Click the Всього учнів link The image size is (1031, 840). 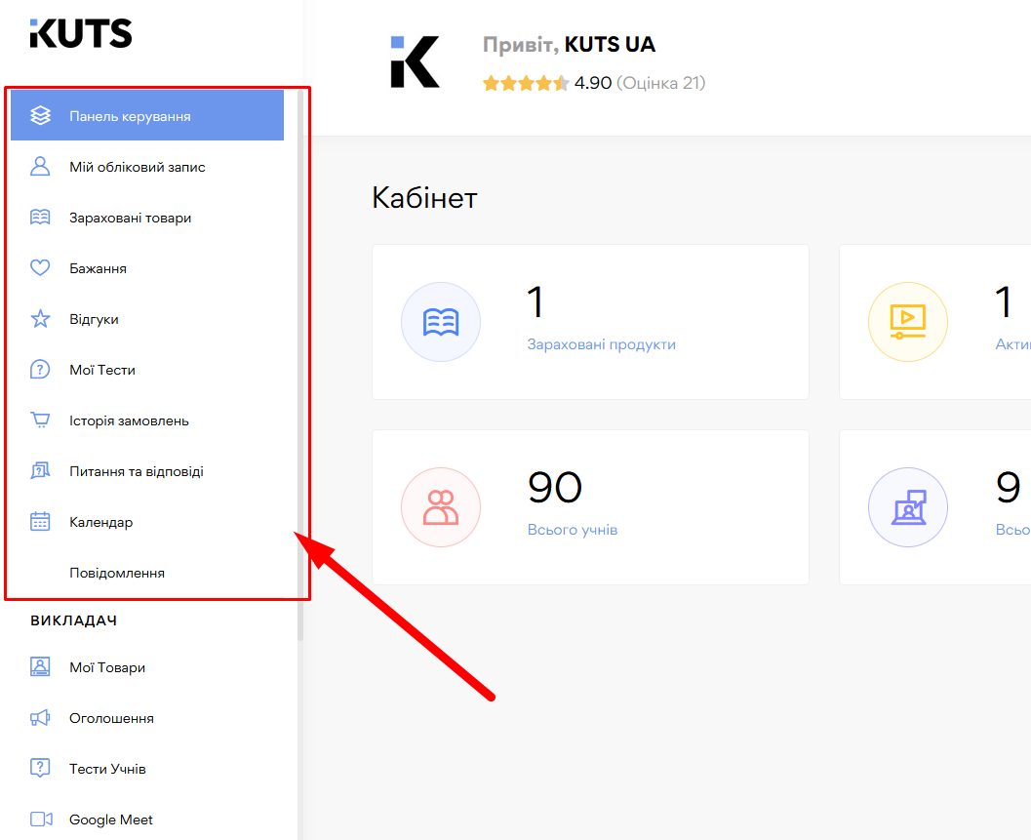click(x=572, y=530)
